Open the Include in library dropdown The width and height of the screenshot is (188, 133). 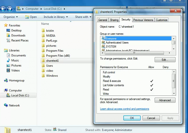[56, 17]
